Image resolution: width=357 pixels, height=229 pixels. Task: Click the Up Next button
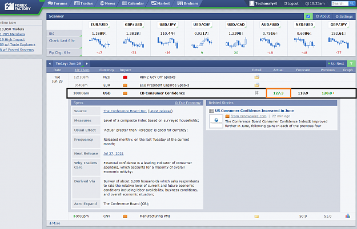click(336, 64)
